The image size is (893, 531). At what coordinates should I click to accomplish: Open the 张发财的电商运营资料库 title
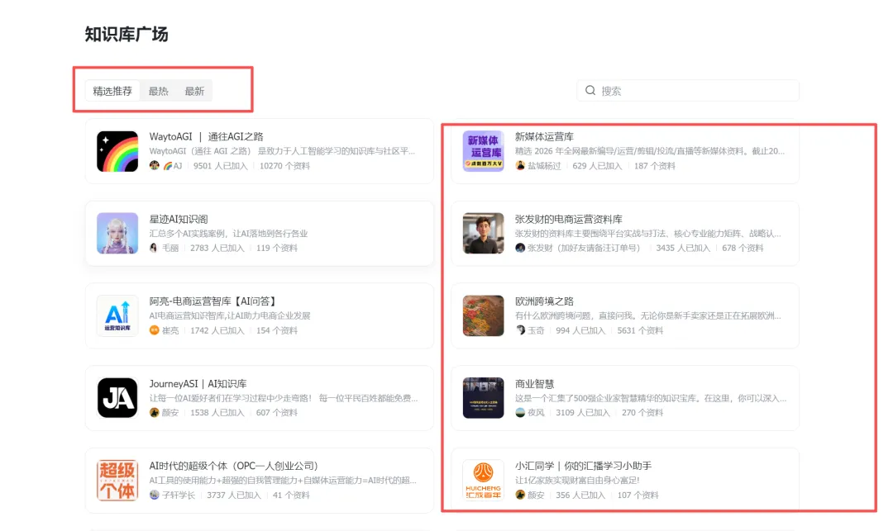(568, 219)
